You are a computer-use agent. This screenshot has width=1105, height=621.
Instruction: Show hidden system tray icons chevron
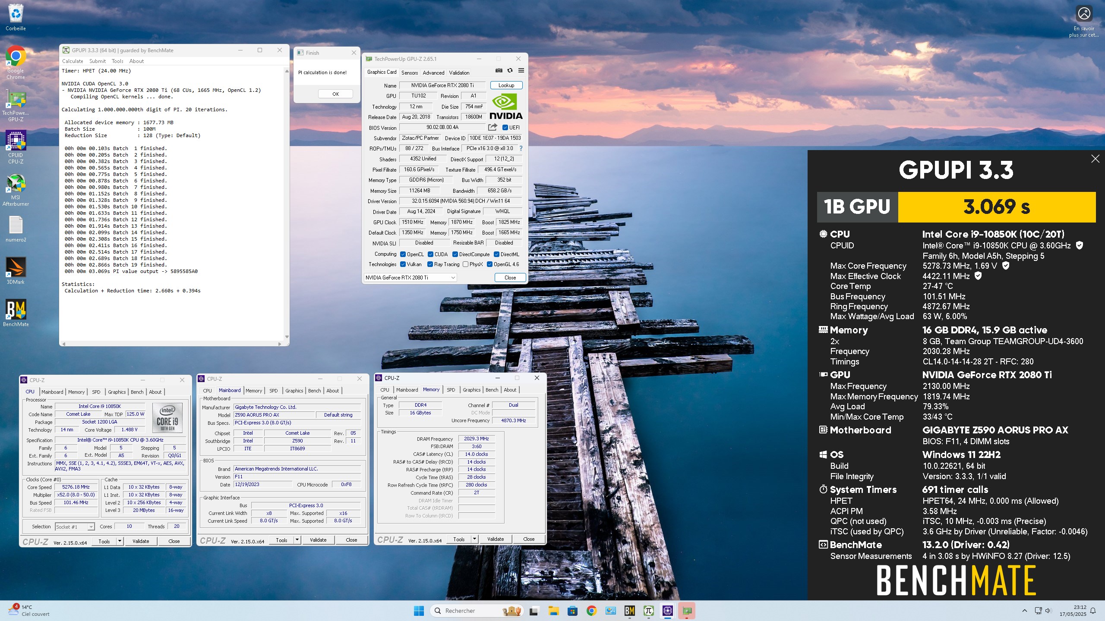pos(1024,611)
